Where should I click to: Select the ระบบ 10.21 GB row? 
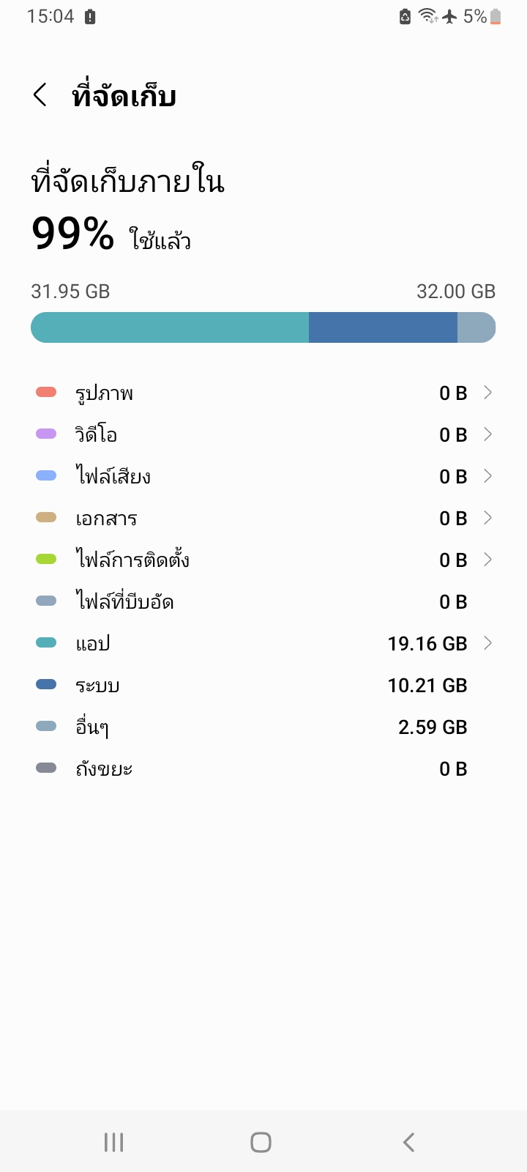point(263,686)
